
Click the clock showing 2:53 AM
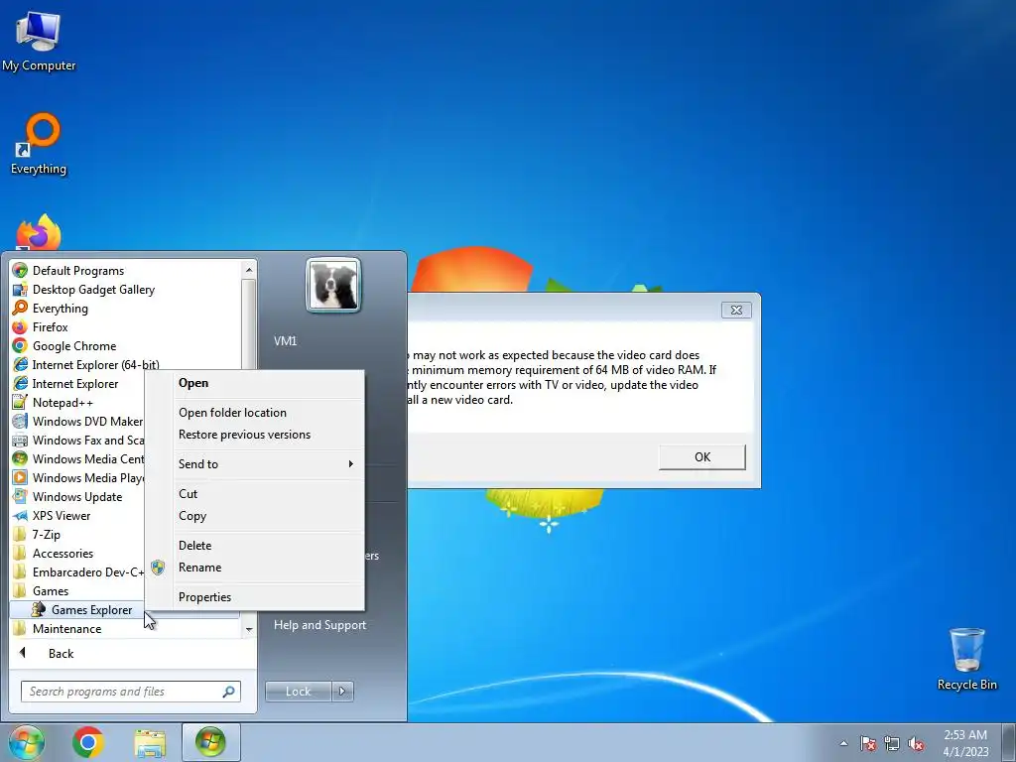point(965,743)
